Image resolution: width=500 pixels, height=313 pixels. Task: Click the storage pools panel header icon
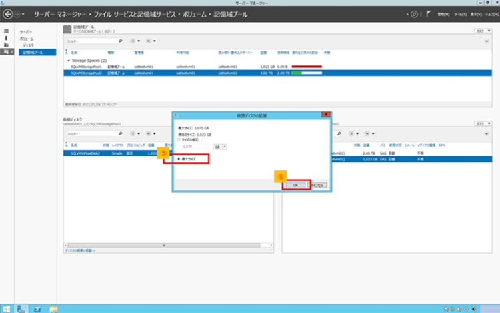(67, 29)
